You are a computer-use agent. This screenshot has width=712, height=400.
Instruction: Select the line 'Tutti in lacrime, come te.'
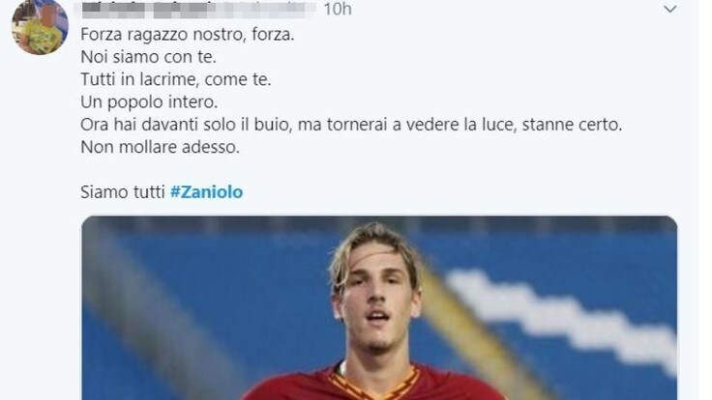176,80
